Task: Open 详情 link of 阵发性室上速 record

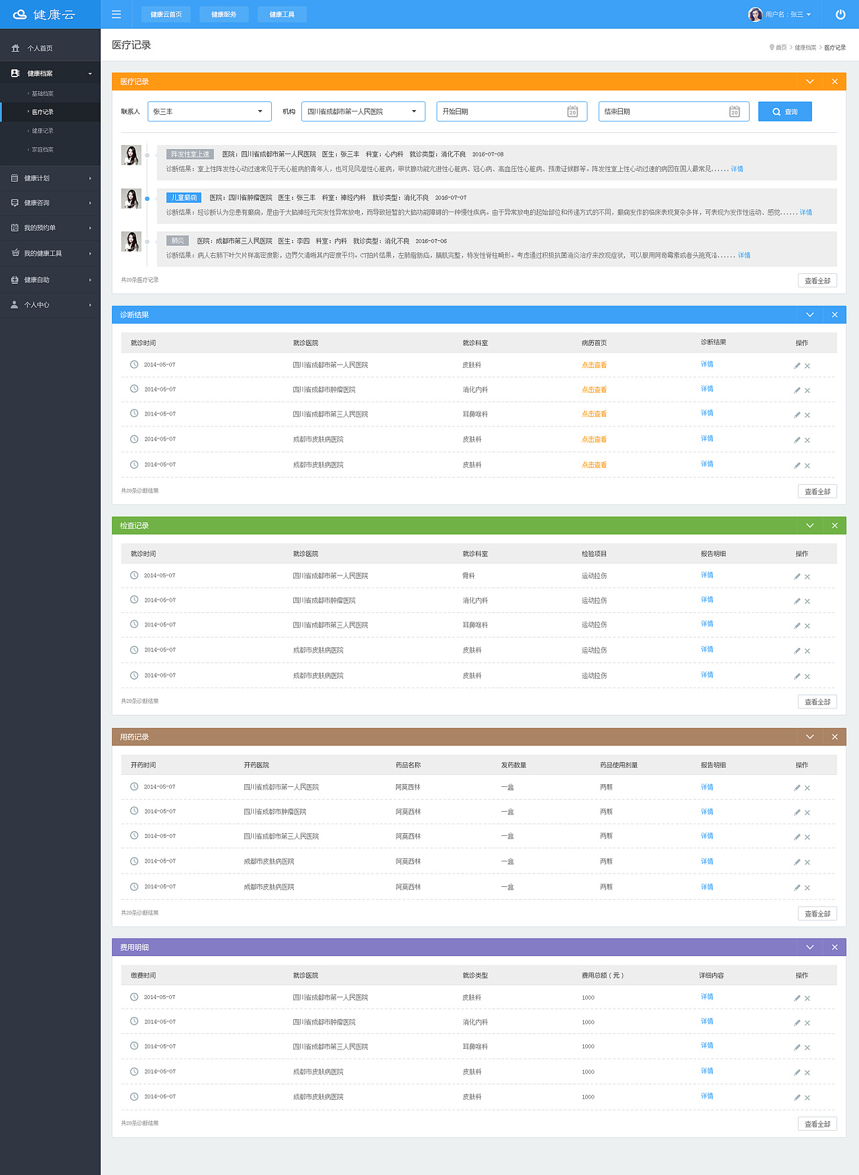Action: point(737,169)
